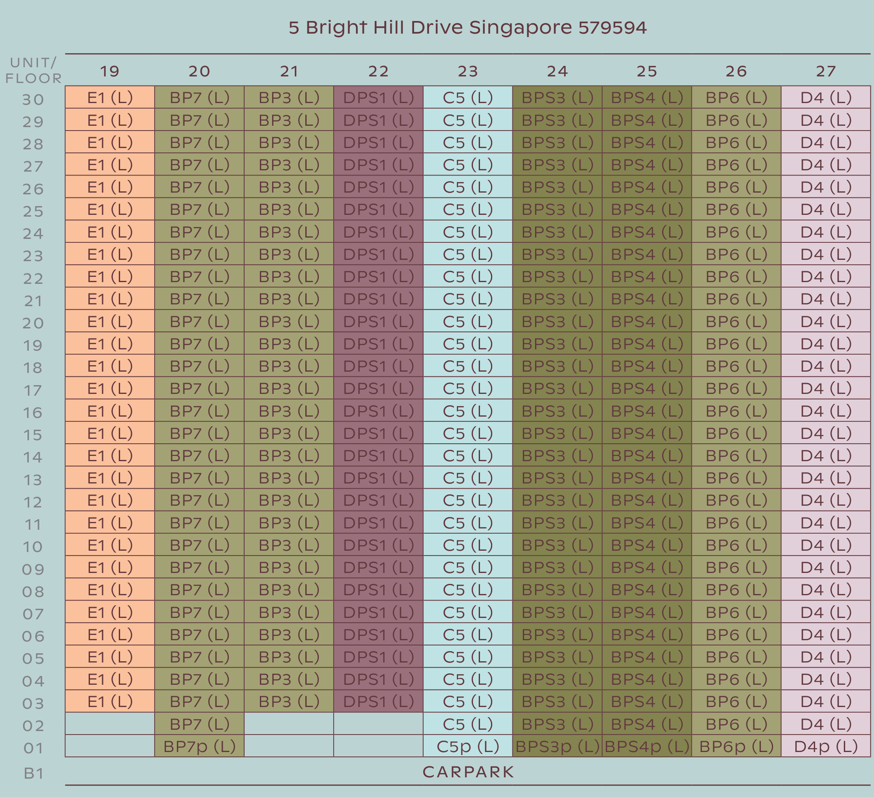Select BPS4 (L) cell on floor 06

647,634
